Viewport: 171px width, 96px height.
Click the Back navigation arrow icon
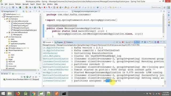click(114, 7)
